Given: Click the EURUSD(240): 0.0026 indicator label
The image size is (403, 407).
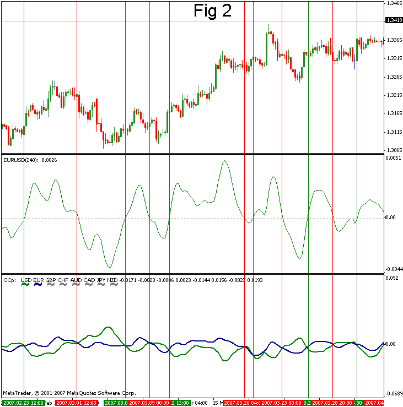Looking at the screenshot, I should click(x=30, y=160).
